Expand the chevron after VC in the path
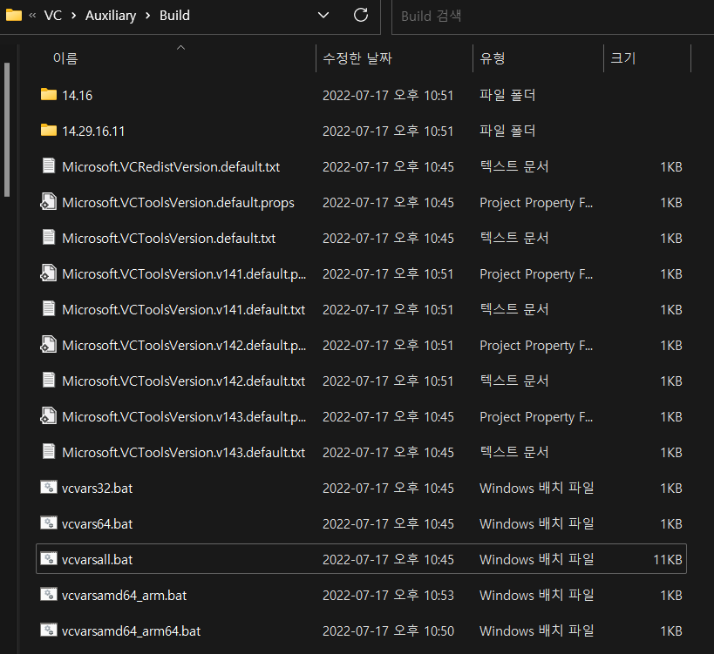Image resolution: width=714 pixels, height=654 pixels. 74,16
